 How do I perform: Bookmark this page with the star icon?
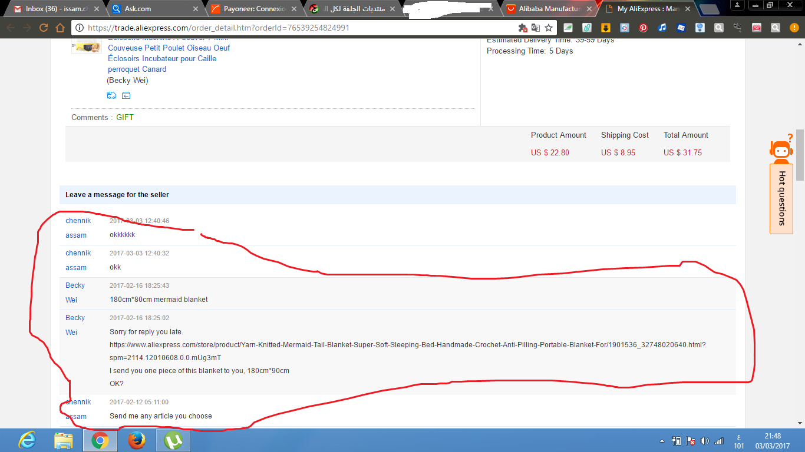(x=549, y=28)
